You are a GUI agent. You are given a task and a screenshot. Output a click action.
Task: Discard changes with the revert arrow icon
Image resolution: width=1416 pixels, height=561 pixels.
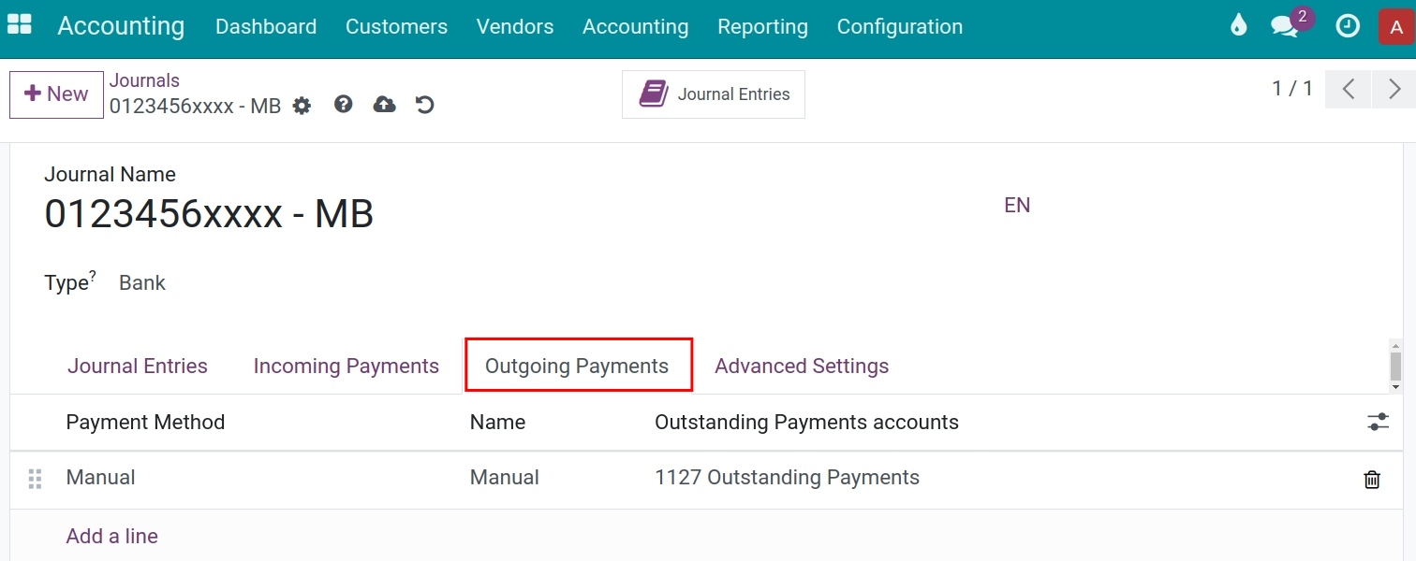[424, 104]
